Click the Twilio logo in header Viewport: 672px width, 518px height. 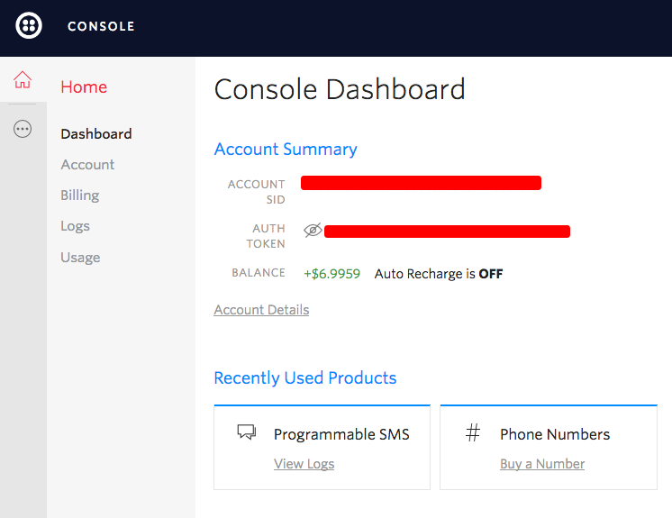[x=29, y=26]
